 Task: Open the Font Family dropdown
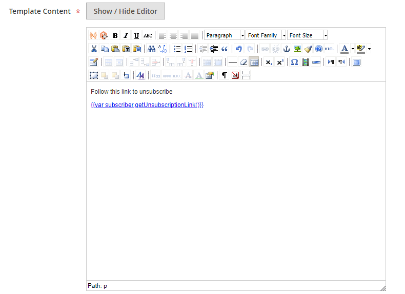click(266, 35)
